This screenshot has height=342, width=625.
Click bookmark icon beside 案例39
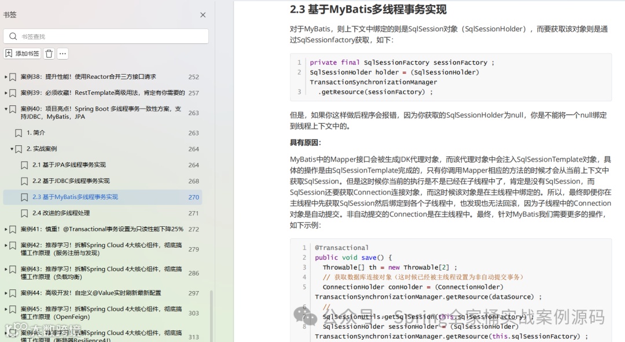coord(13,93)
